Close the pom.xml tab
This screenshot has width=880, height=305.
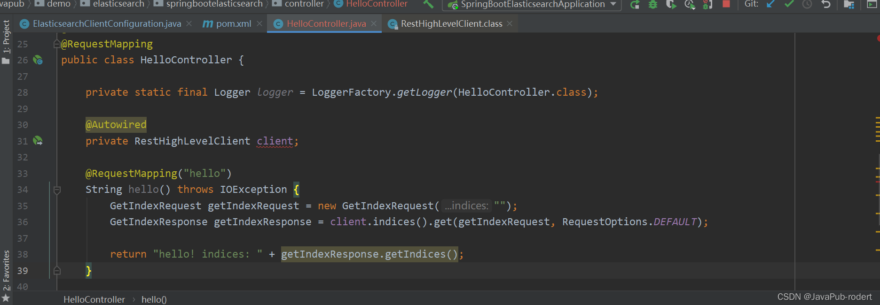[x=259, y=23]
